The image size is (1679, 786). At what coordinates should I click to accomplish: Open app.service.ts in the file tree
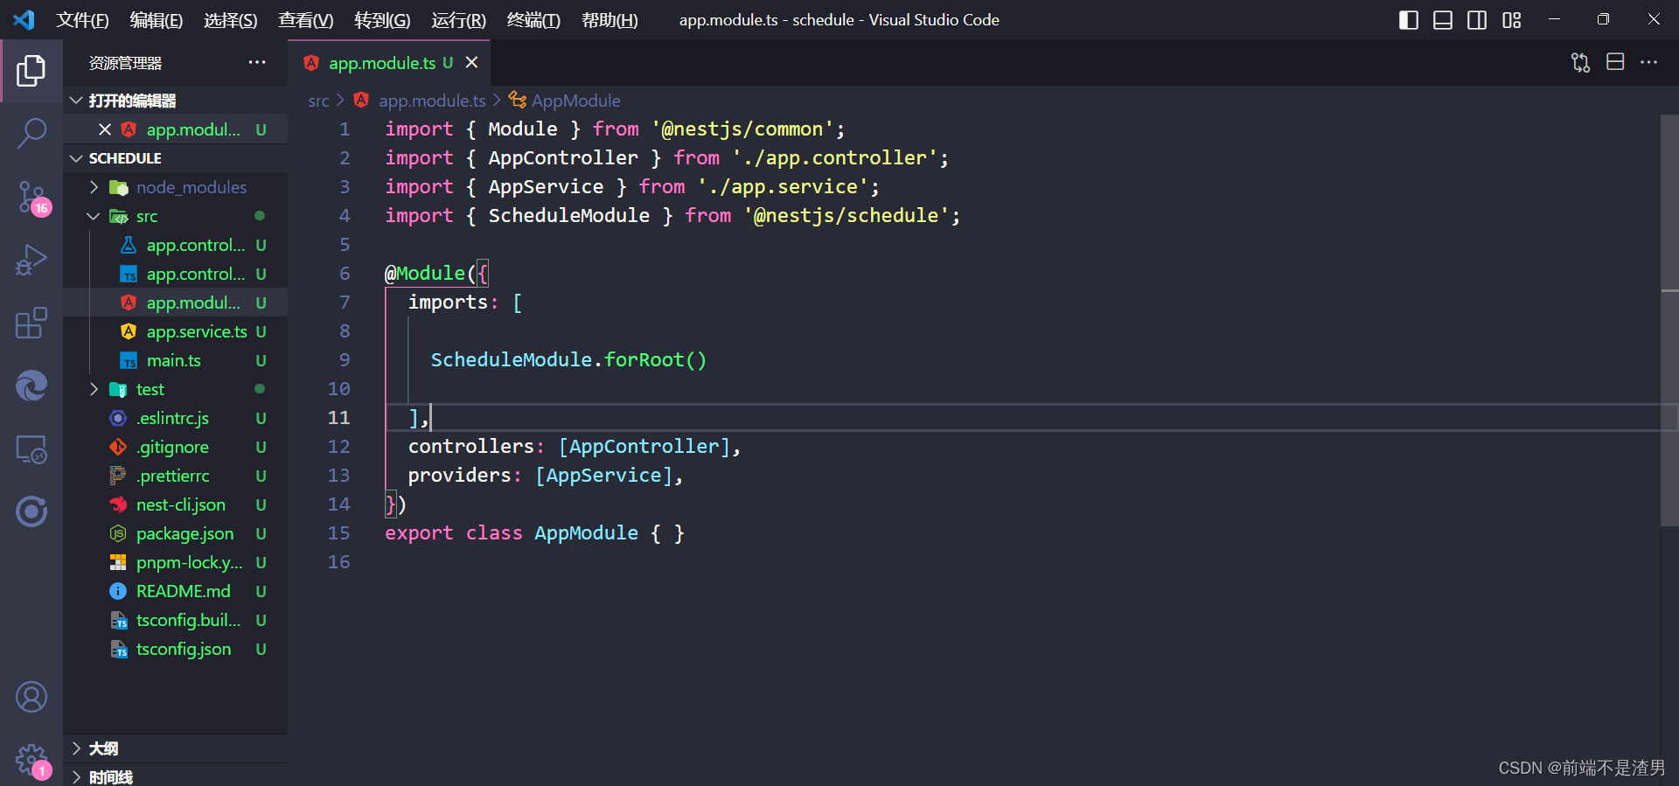pyautogui.click(x=175, y=331)
